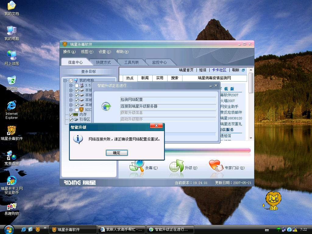Open 短信 link
The image size is (312, 234).
(203, 70)
